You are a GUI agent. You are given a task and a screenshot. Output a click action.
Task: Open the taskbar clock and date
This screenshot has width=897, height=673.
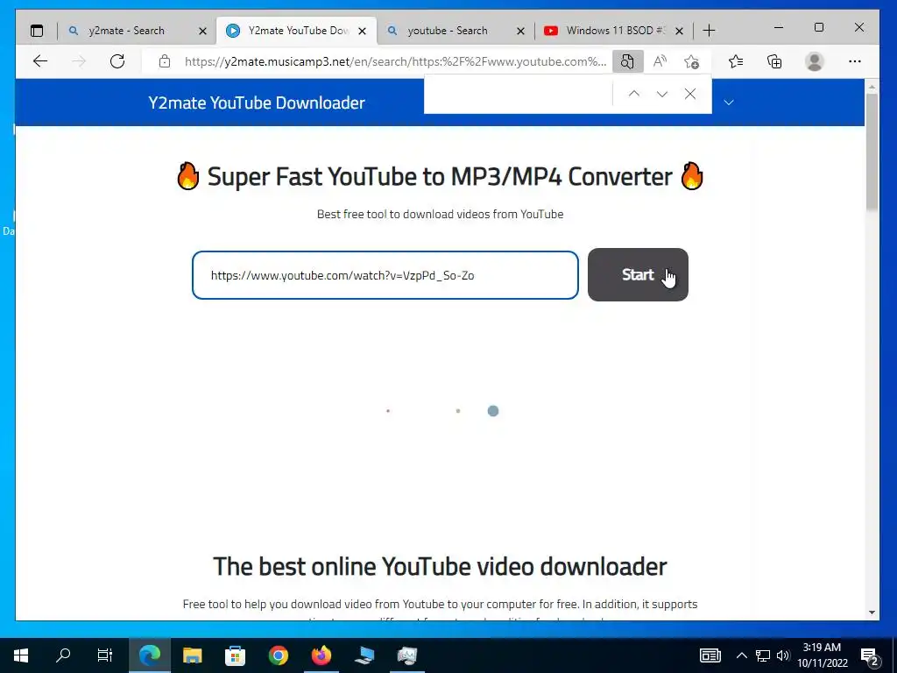click(823, 655)
